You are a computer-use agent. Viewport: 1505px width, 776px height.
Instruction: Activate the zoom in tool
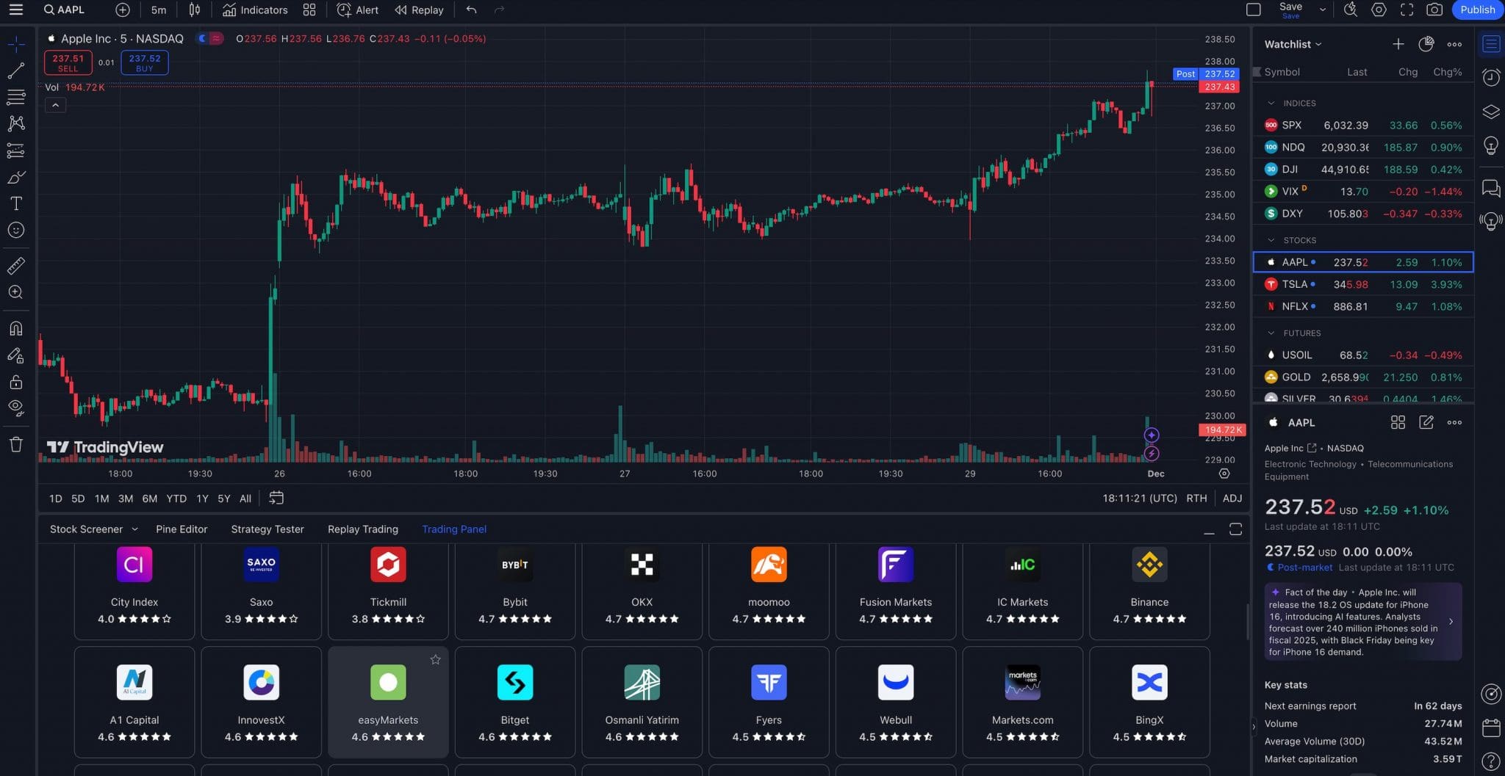pos(16,292)
